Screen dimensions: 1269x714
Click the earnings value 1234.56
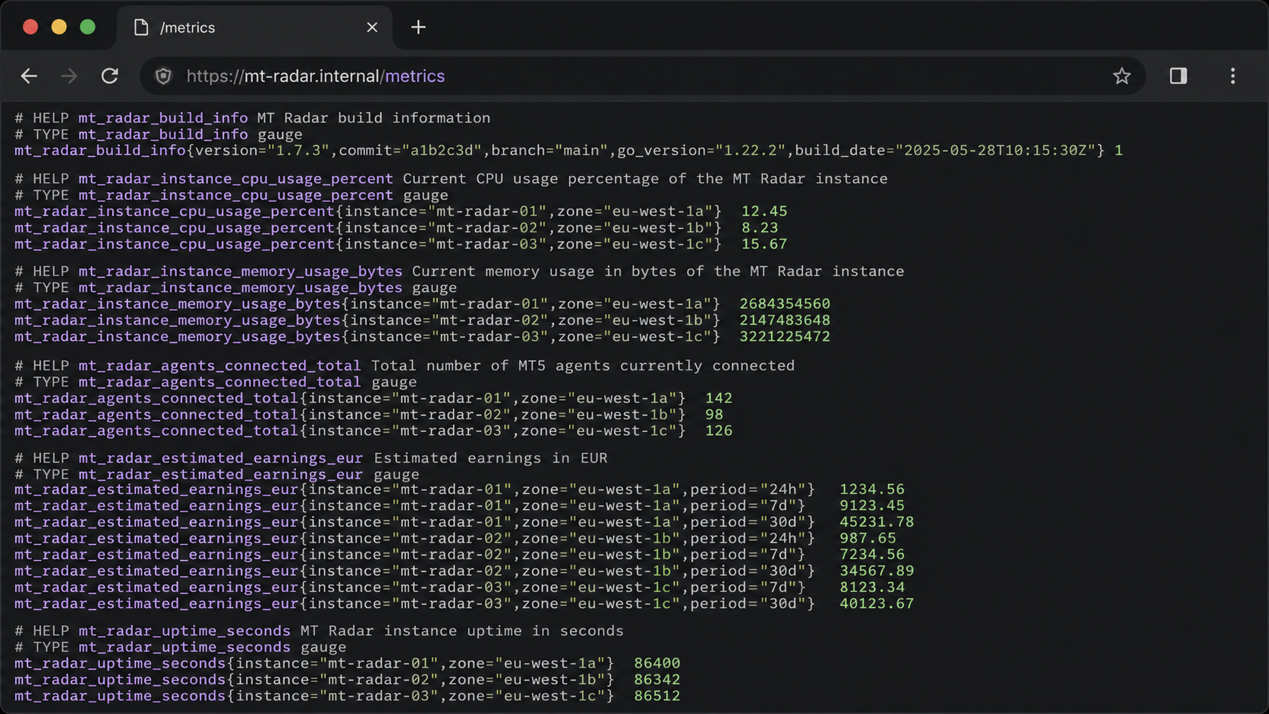click(x=872, y=489)
